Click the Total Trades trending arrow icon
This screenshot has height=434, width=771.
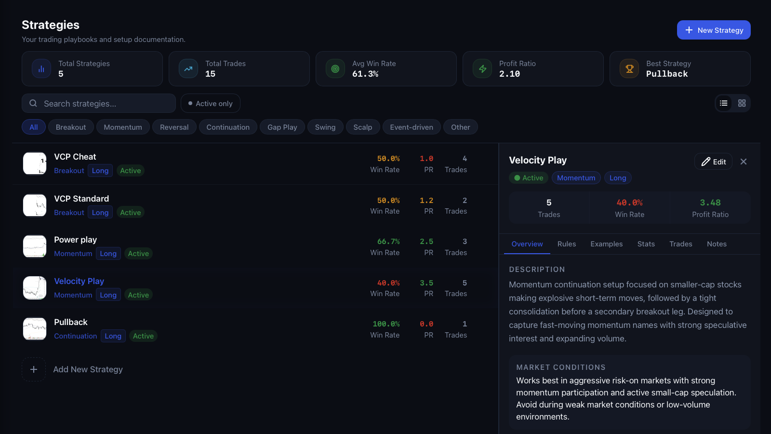(x=188, y=69)
